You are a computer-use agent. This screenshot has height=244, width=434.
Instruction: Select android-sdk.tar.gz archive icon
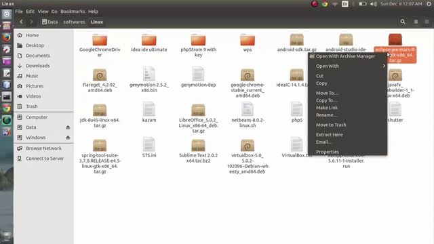tap(297, 40)
